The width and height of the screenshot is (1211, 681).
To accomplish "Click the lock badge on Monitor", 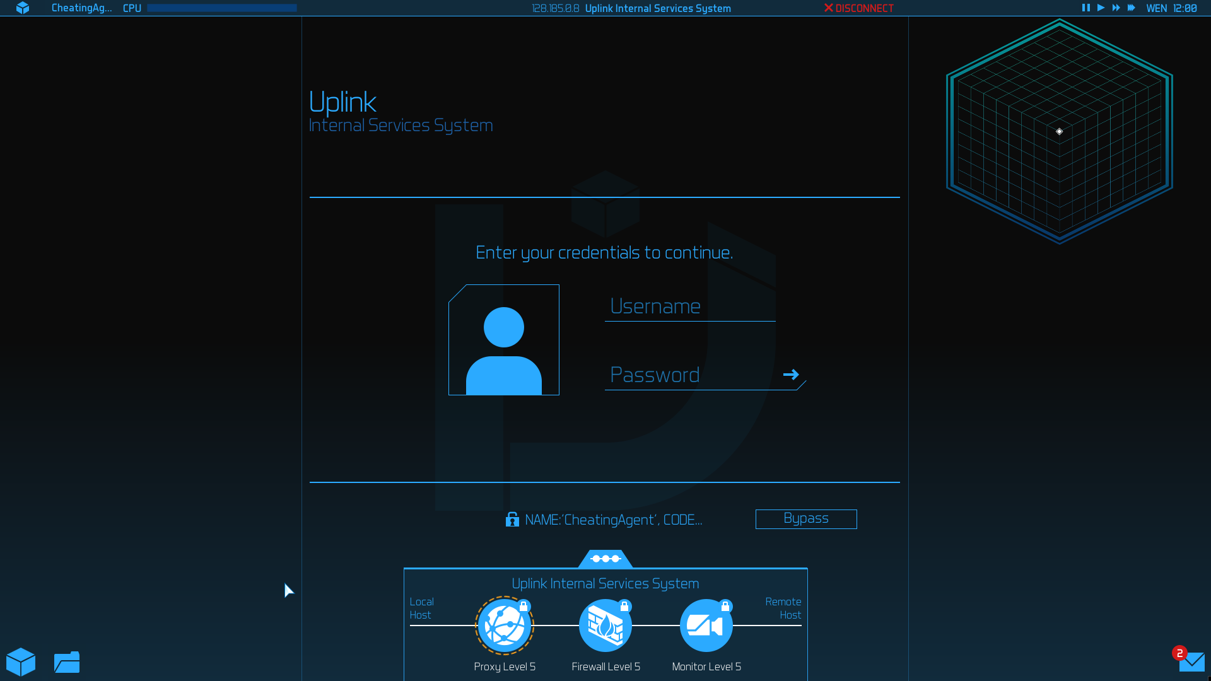I will coord(725,607).
